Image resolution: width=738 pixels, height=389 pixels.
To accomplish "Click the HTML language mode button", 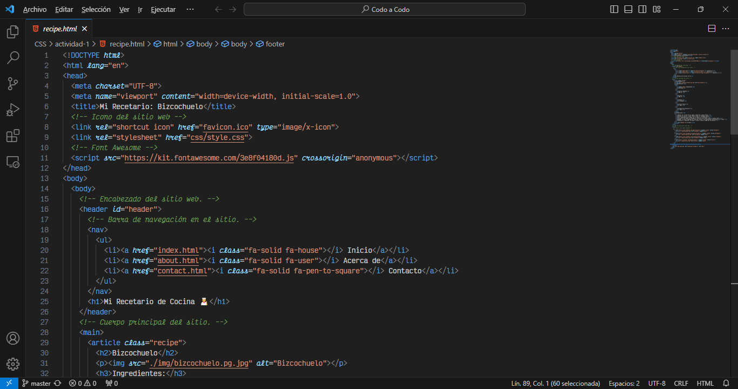I will click(x=705, y=383).
